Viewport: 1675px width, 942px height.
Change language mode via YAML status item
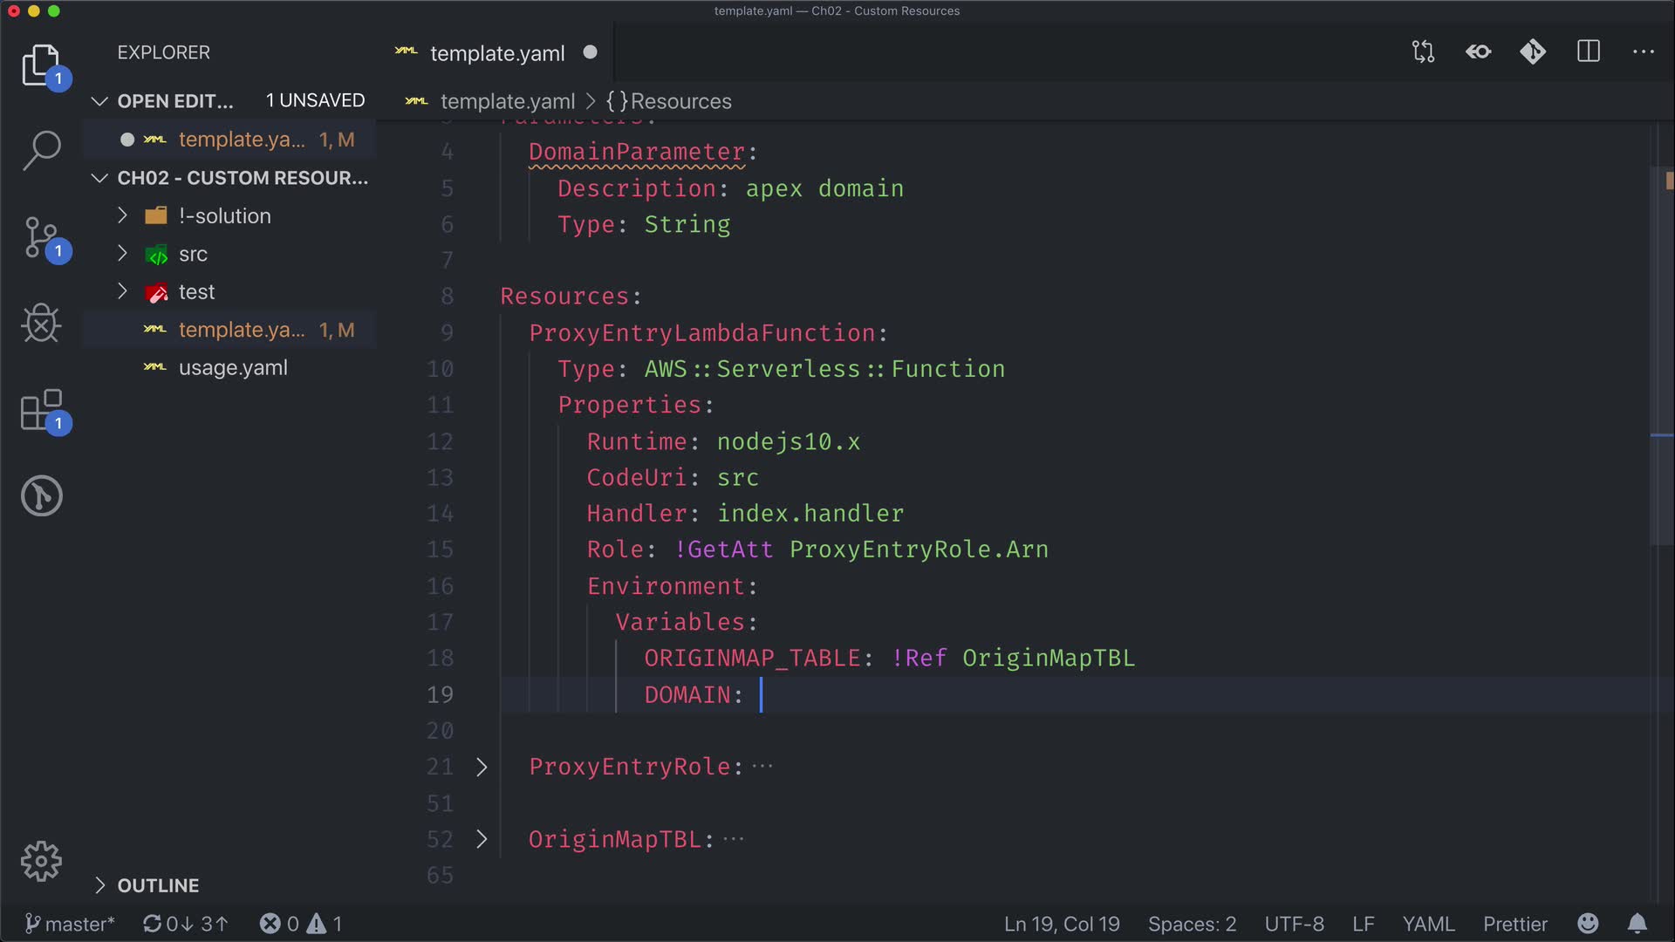(1428, 924)
